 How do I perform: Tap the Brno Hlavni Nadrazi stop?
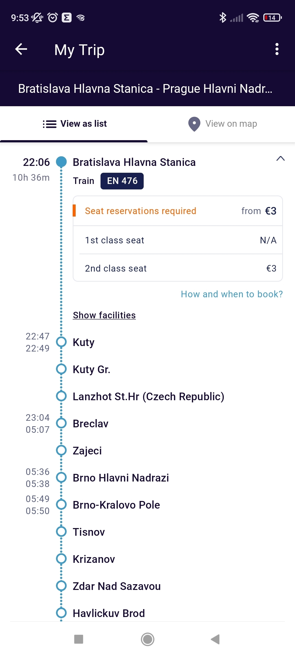pyautogui.click(x=121, y=478)
